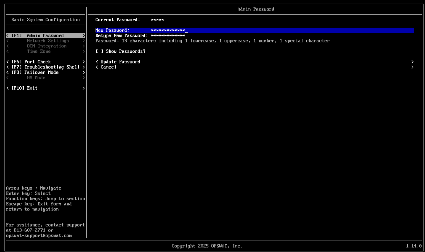Click the opswat-support email address
Screen dimensions: 425x252
coord(39,236)
